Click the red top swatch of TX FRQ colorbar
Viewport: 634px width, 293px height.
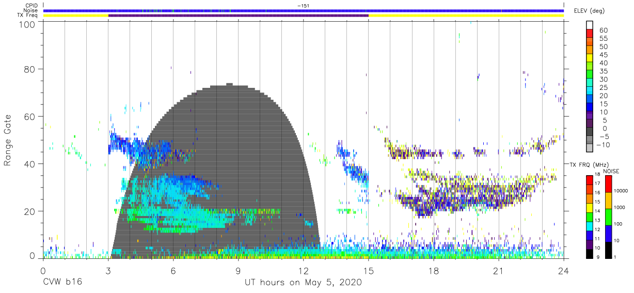[590, 180]
